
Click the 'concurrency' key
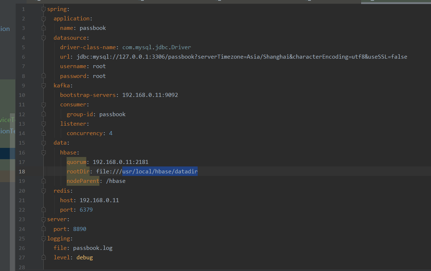pos(85,133)
